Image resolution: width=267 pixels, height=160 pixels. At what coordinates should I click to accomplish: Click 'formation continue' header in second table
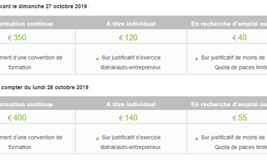pyautogui.click(x=26, y=104)
